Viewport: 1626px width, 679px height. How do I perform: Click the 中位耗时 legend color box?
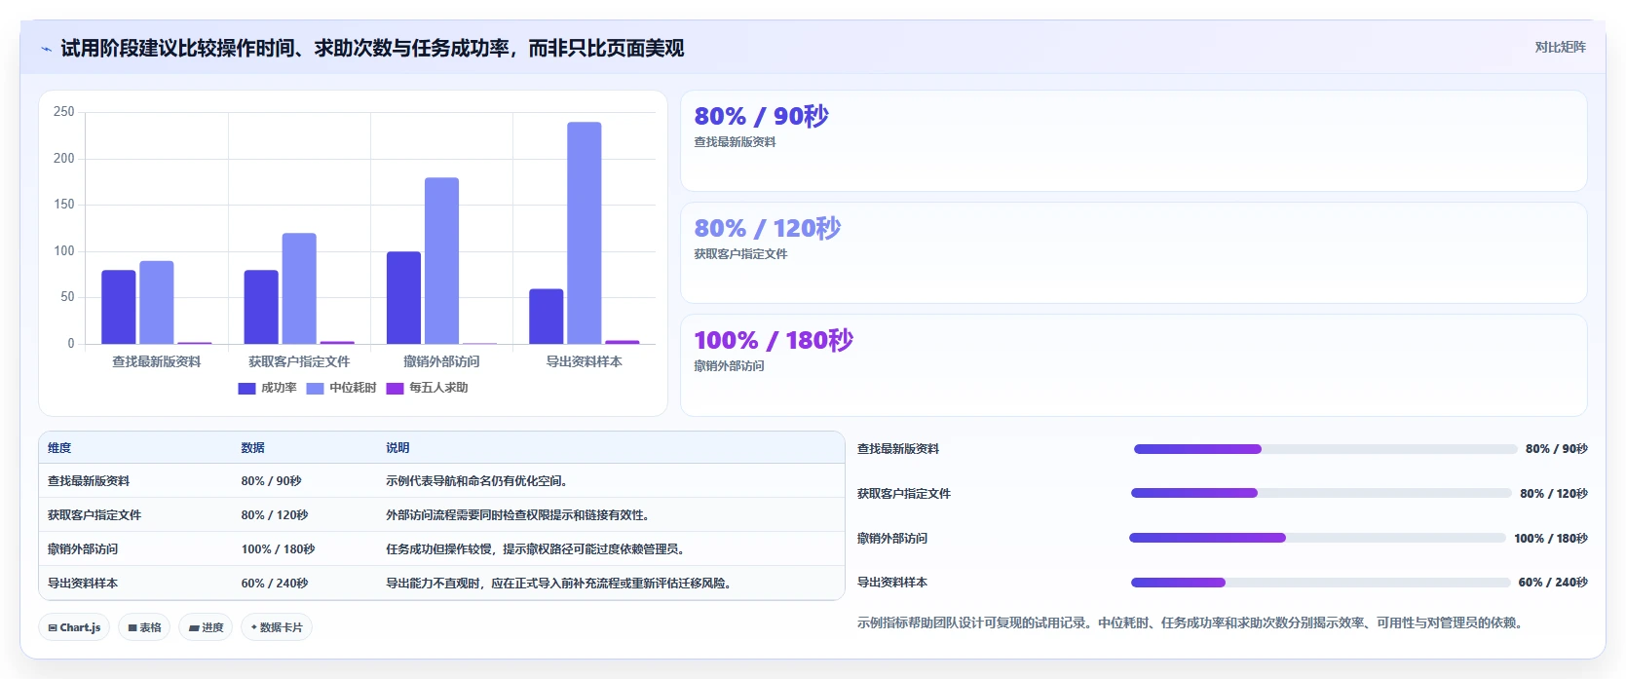(x=315, y=388)
